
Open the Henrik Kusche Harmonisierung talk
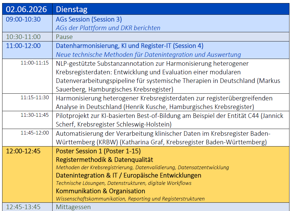pos(164,103)
